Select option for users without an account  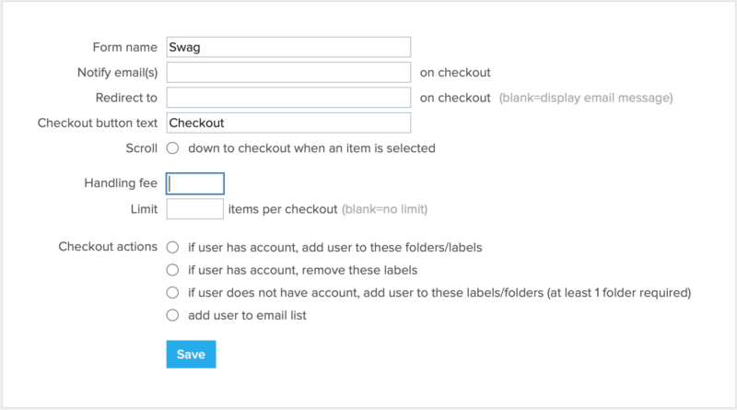pyautogui.click(x=172, y=293)
